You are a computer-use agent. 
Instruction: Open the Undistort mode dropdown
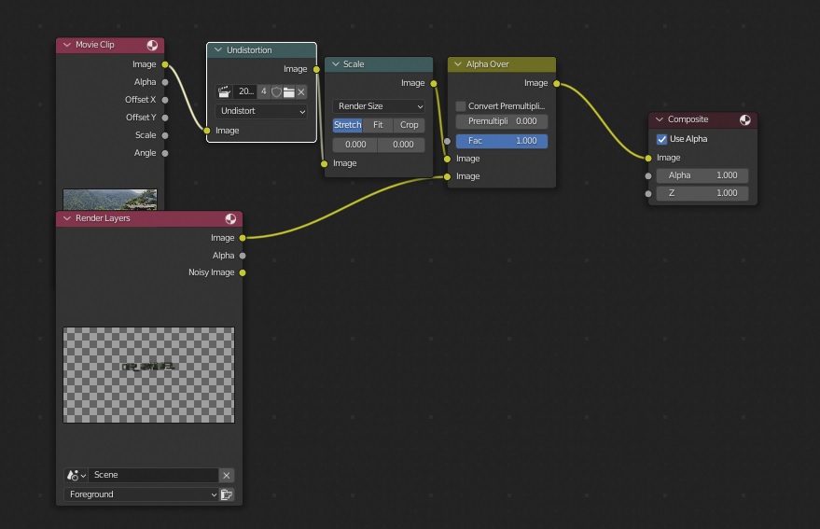(x=261, y=111)
